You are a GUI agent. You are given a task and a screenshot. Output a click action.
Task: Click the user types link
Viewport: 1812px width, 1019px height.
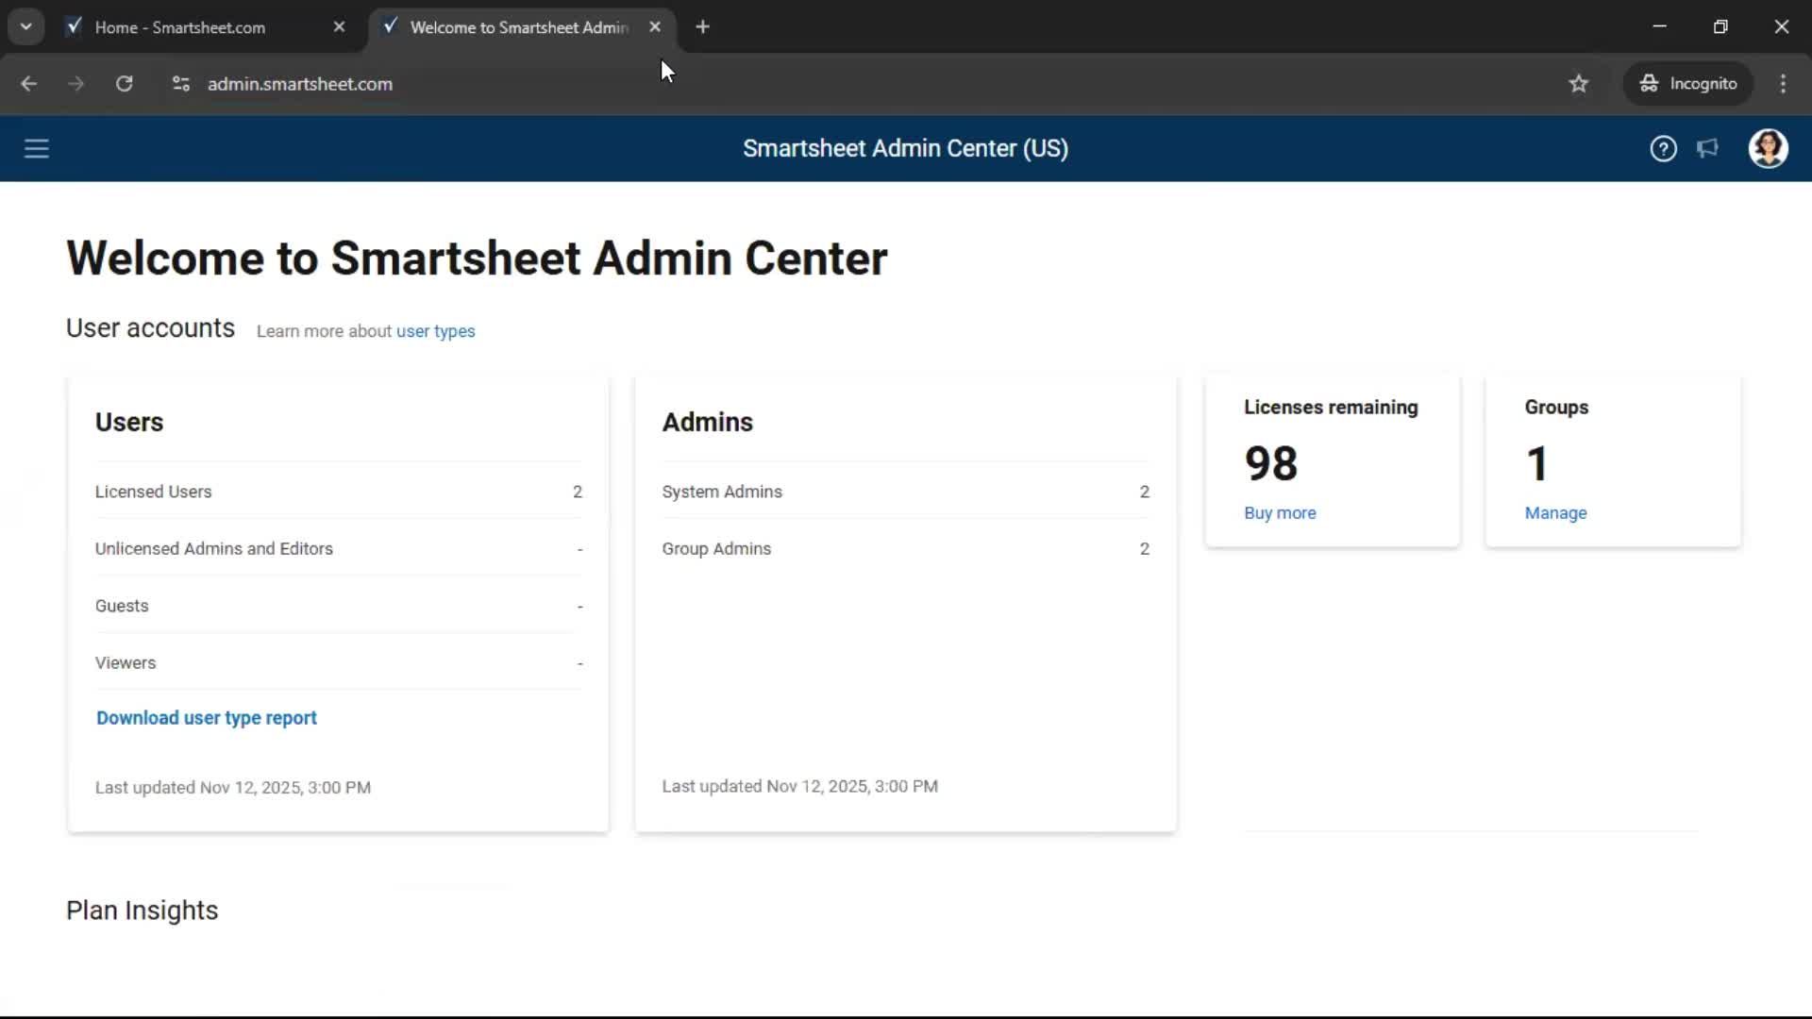[435, 331]
